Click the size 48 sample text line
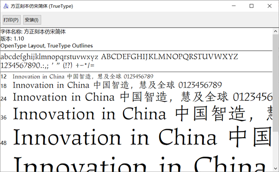The image size is (279, 172). tap(143, 137)
